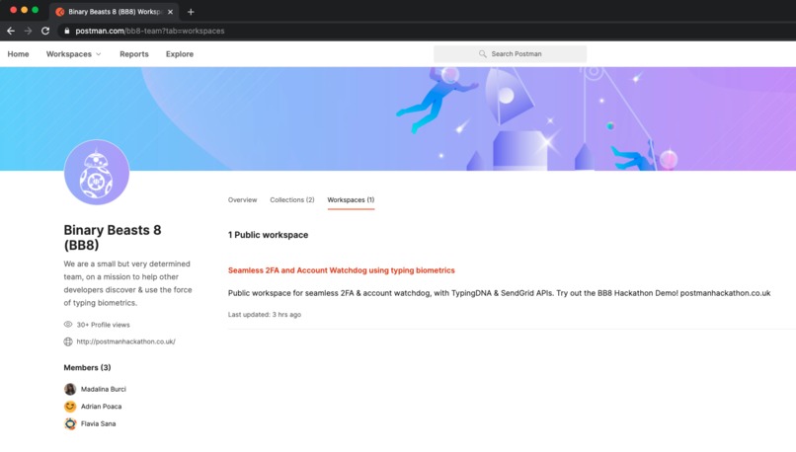The height and width of the screenshot is (452, 796).
Task: Click Madalina Burci's avatar
Action: [70, 389]
